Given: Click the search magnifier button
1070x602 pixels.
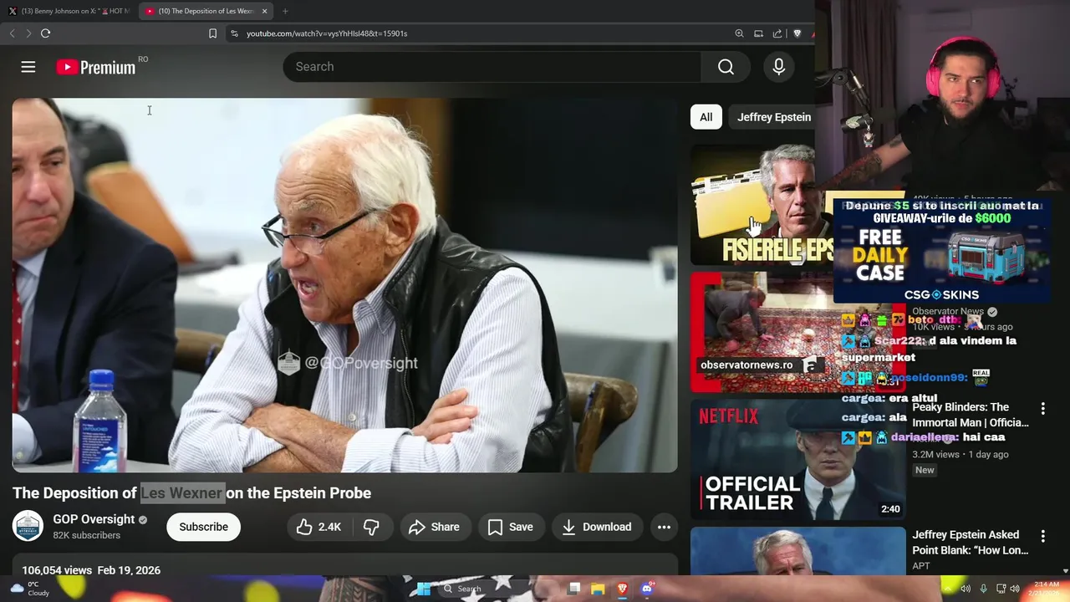Looking at the screenshot, I should tap(726, 67).
